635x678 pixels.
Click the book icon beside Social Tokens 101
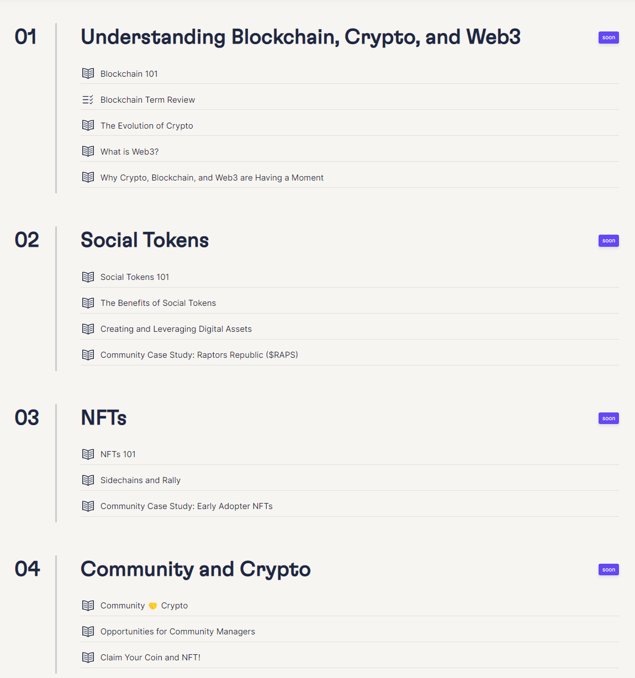point(88,277)
